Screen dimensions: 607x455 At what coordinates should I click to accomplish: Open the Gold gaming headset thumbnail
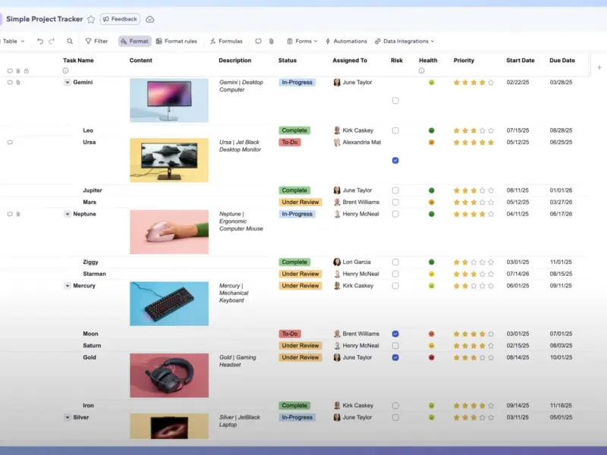click(x=168, y=375)
